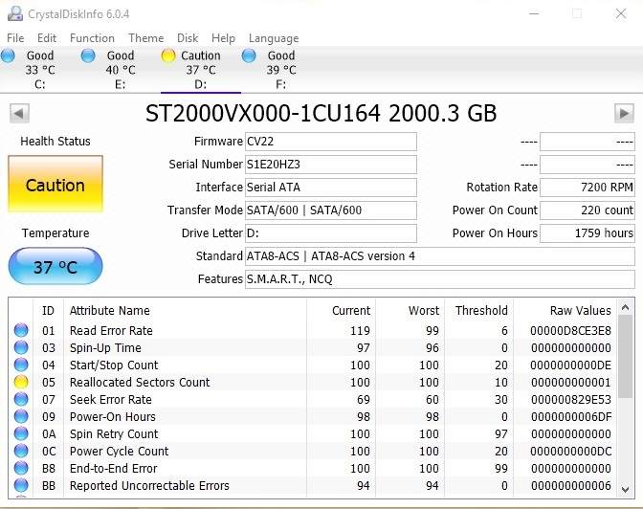Click the Features field S.M.A.R.T., NCQ
The image size is (643, 509).
click(439, 279)
